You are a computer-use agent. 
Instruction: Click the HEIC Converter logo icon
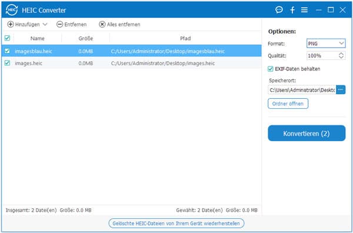click(12, 10)
